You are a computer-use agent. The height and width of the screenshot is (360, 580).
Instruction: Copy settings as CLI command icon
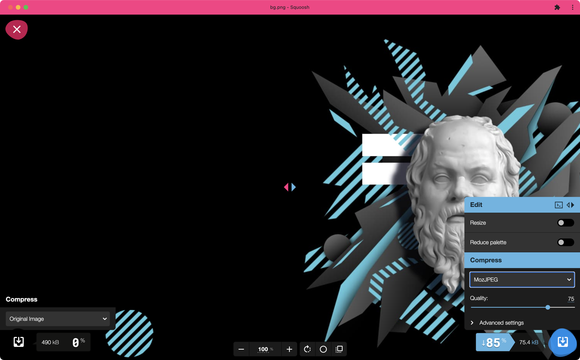(558, 205)
